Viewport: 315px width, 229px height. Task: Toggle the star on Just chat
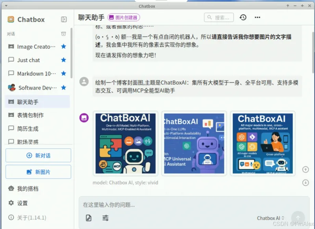(x=63, y=60)
